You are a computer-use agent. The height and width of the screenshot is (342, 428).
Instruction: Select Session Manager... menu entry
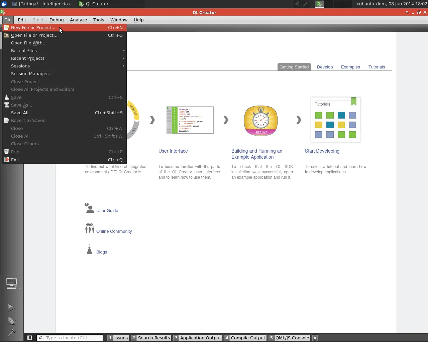[65, 73]
